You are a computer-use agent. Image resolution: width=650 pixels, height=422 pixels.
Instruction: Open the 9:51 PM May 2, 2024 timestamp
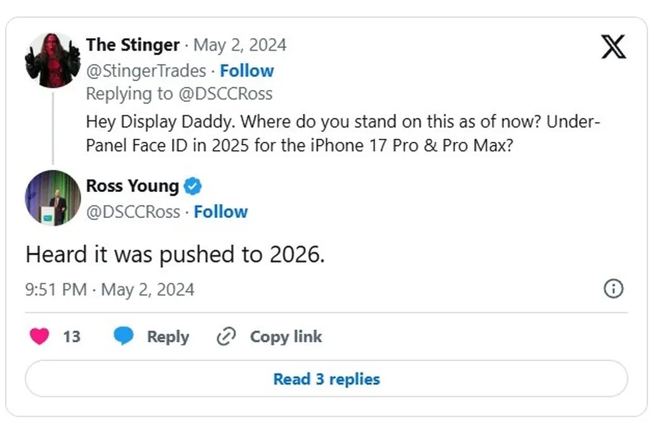coord(110,290)
